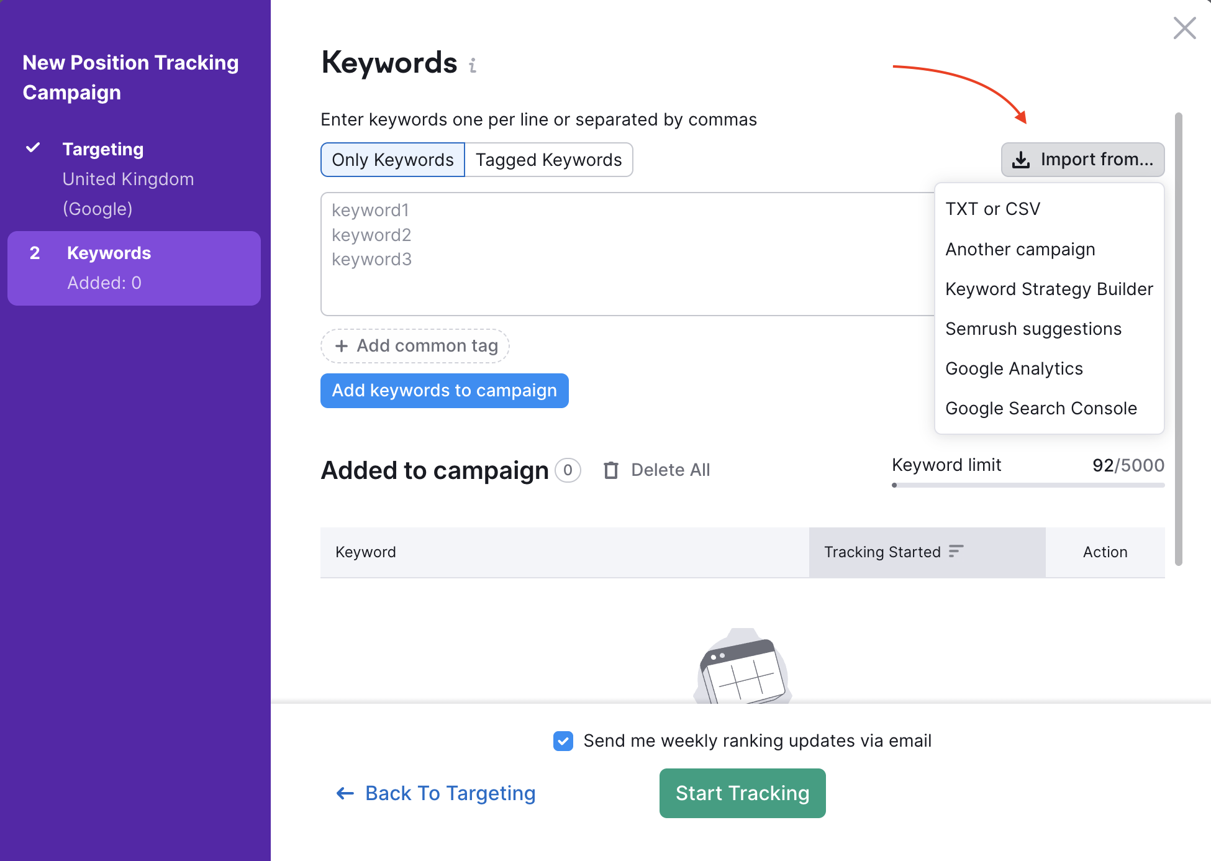Choose Semrush suggestions from the list
This screenshot has width=1211, height=861.
click(1033, 329)
